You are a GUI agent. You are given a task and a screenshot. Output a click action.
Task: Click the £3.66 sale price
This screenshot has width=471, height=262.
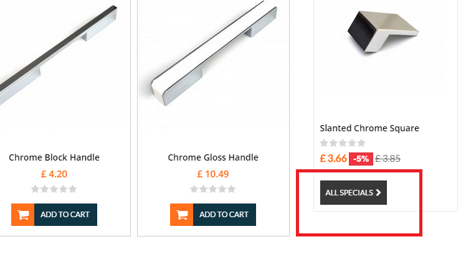[333, 159]
